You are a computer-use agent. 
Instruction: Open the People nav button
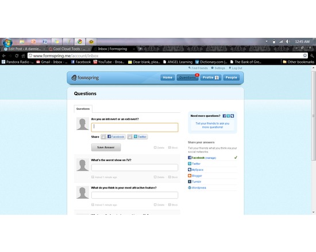click(231, 77)
